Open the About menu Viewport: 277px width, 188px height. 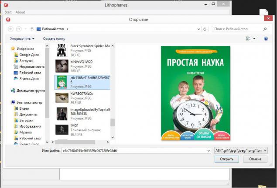point(20,12)
